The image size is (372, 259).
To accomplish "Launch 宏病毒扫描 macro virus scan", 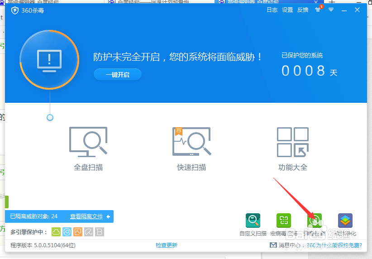I will pyautogui.click(x=284, y=224).
